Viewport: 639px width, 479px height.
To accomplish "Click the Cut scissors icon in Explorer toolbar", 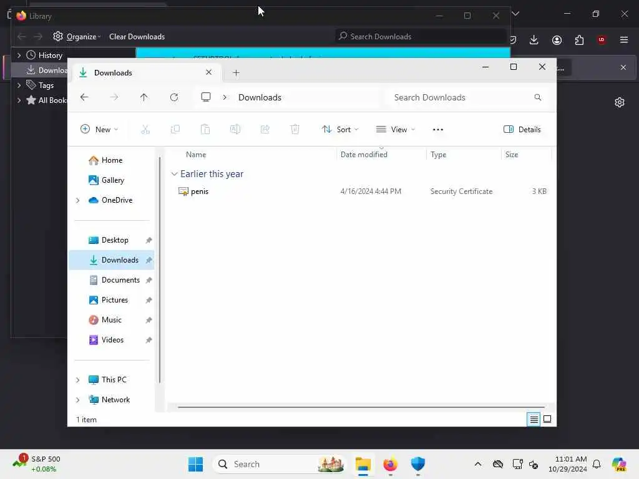I will tap(145, 130).
